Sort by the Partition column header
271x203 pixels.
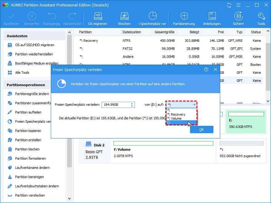85,32
